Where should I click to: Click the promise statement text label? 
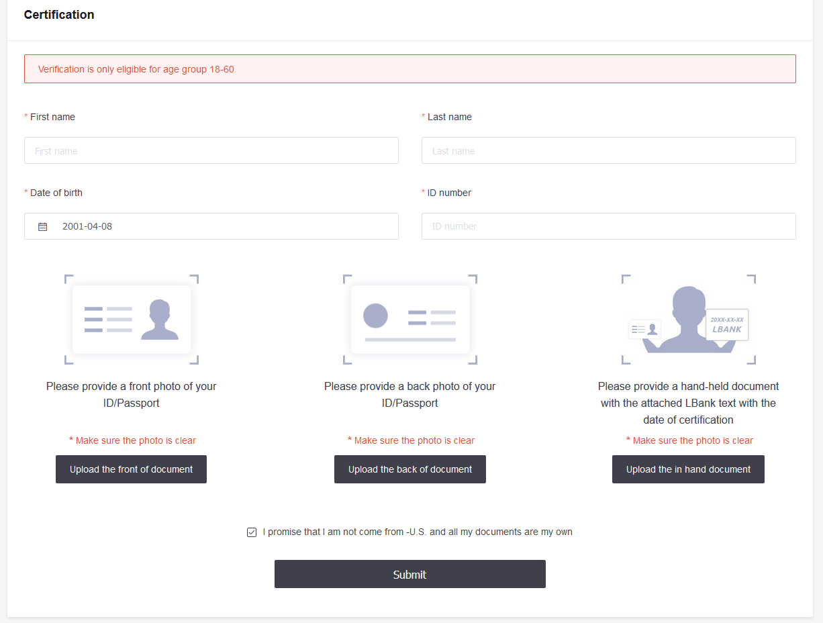(418, 532)
